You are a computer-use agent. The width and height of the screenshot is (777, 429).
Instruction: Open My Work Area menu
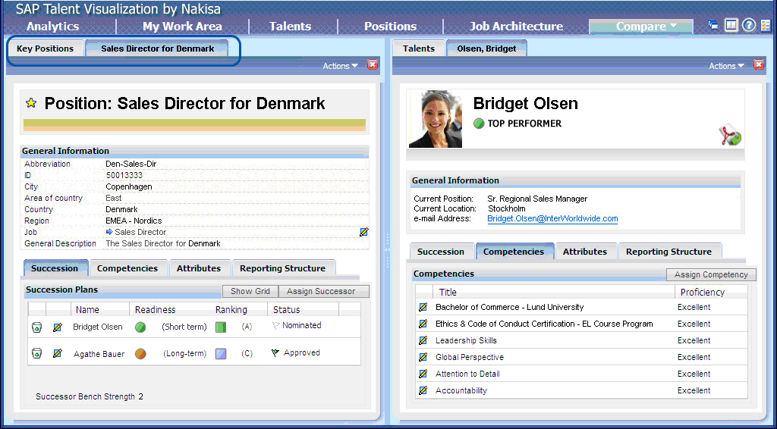[182, 27]
